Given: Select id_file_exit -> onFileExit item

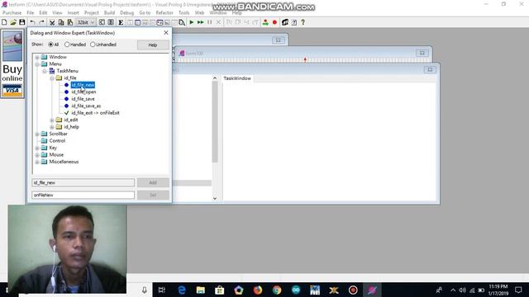Looking at the screenshot, I should point(95,113).
